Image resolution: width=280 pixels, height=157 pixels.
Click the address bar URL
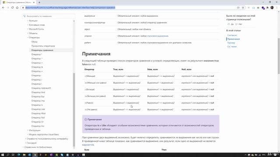pyautogui.click(x=70, y=8)
